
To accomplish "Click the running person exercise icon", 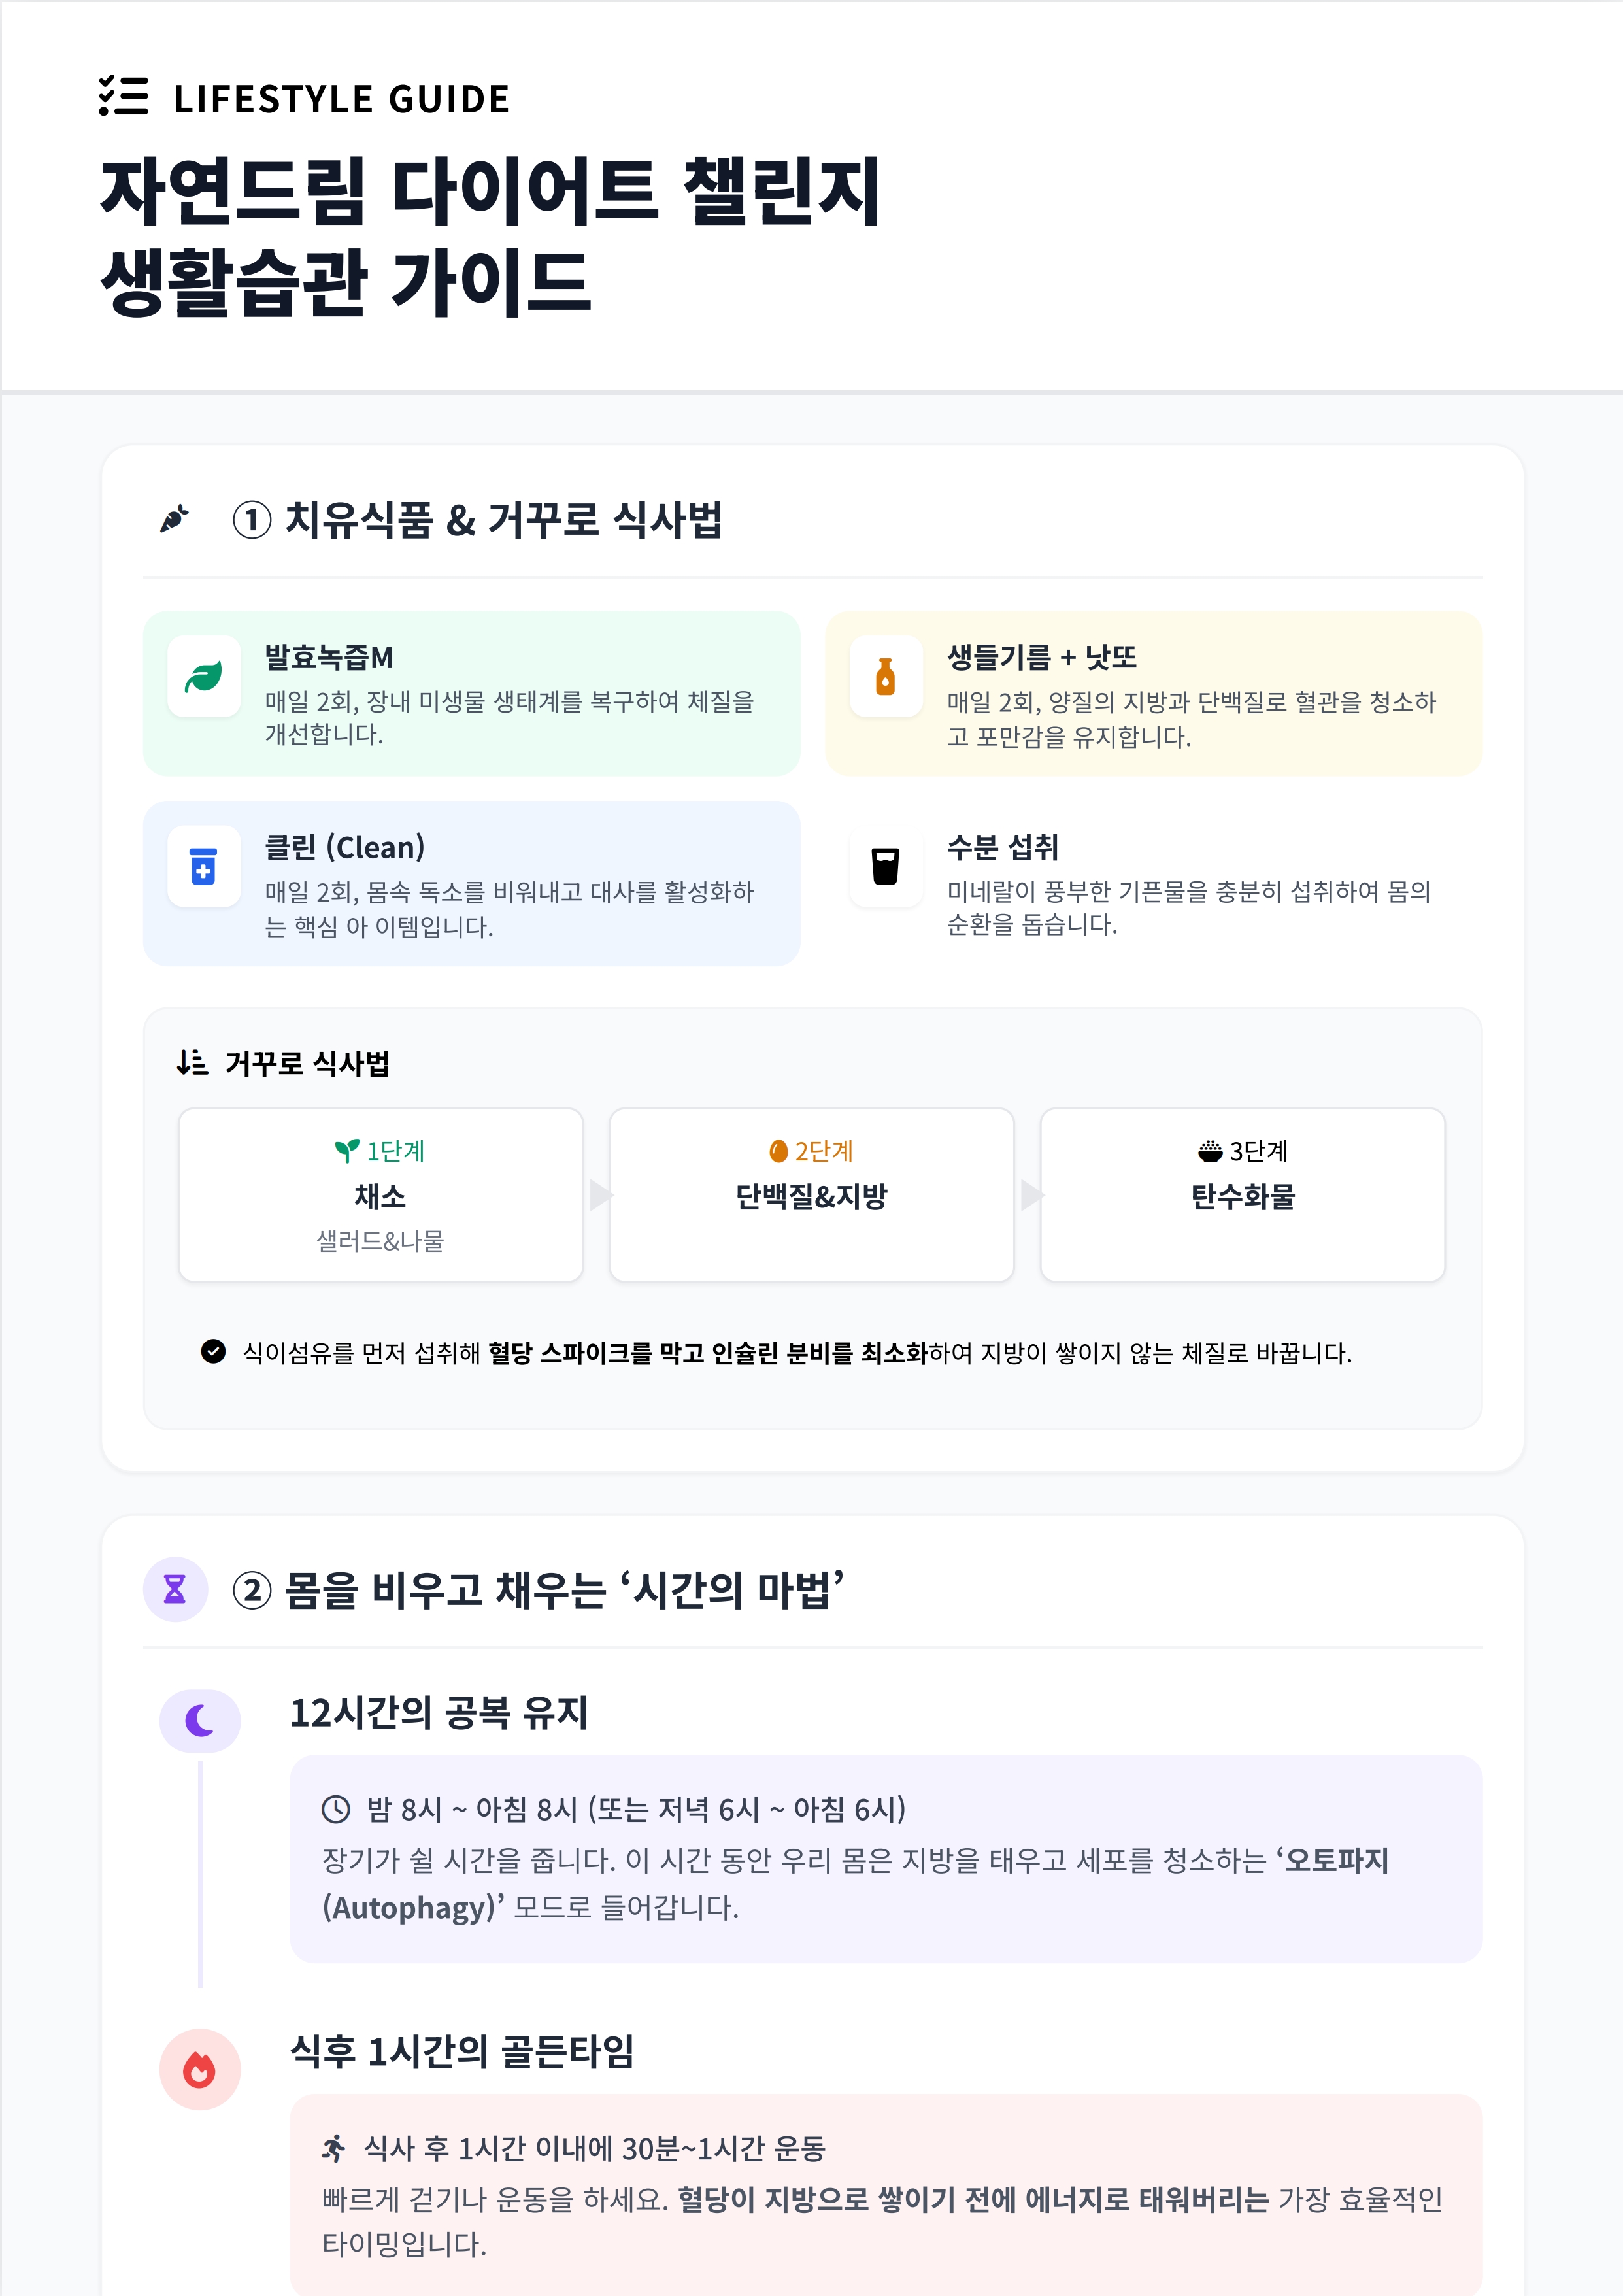I will click(x=334, y=2147).
